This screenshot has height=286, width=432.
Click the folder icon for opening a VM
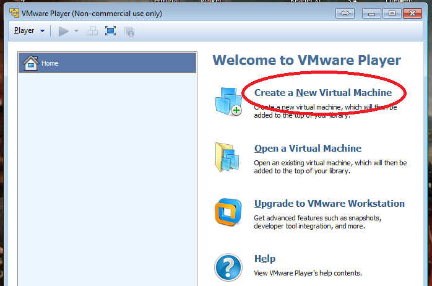click(x=228, y=157)
